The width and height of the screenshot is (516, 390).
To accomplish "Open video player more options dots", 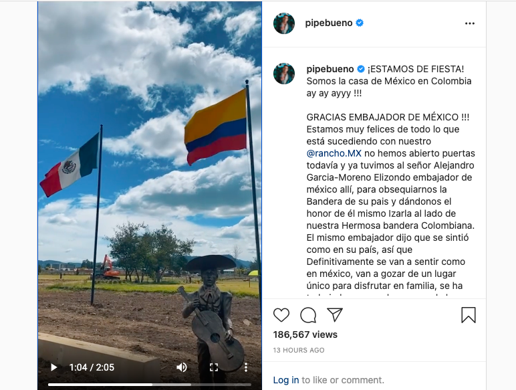I will pos(246,367).
